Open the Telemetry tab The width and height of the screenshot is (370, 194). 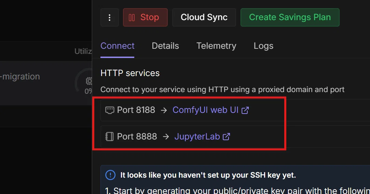pyautogui.click(x=216, y=46)
